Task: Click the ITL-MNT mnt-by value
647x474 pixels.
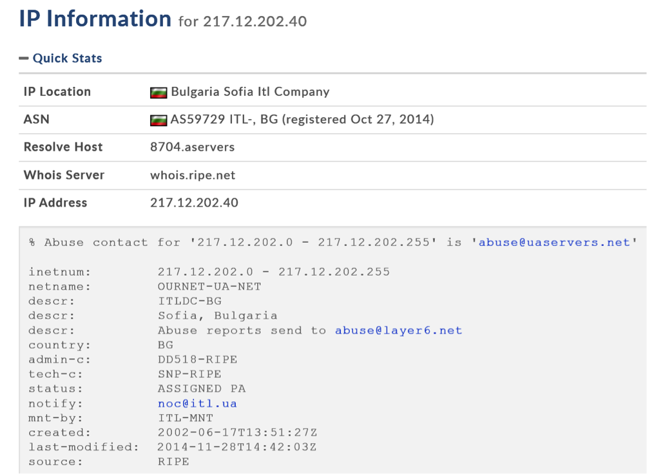Action: coord(185,418)
